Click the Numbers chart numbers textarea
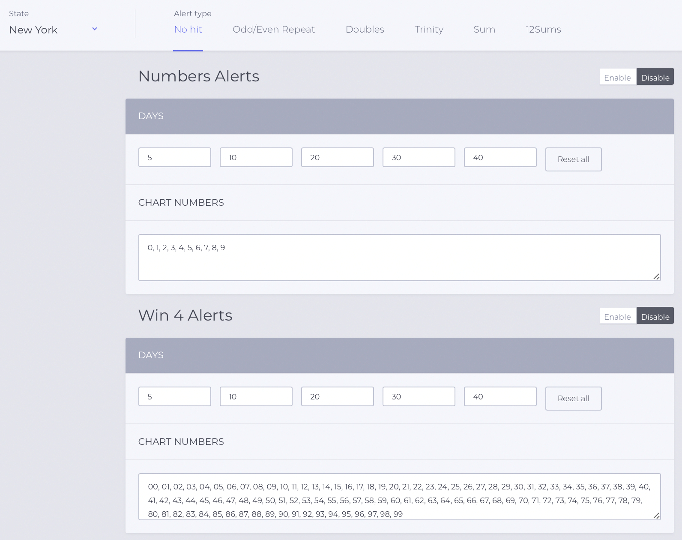 pyautogui.click(x=400, y=258)
